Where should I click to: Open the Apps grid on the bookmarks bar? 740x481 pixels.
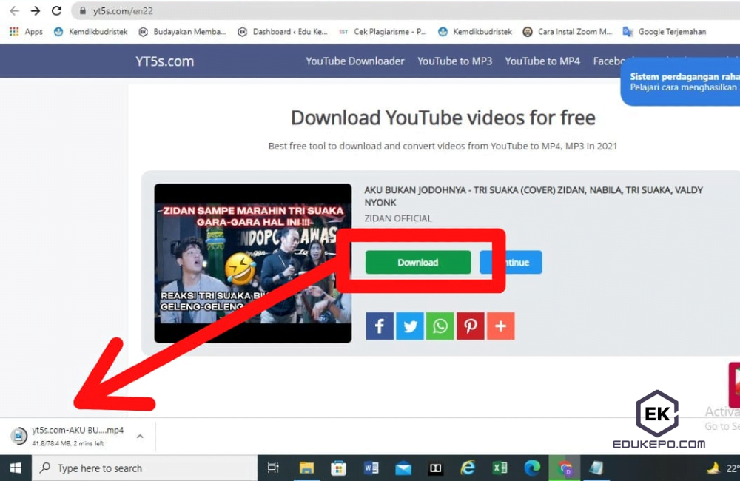tap(13, 32)
